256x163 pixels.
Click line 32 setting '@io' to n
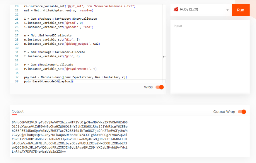click(x=52, y=56)
